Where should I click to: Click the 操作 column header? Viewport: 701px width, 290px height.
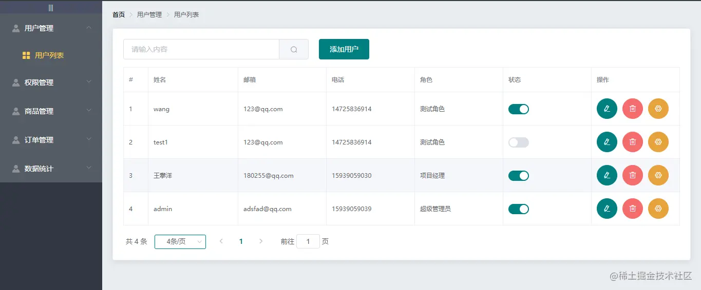(603, 80)
